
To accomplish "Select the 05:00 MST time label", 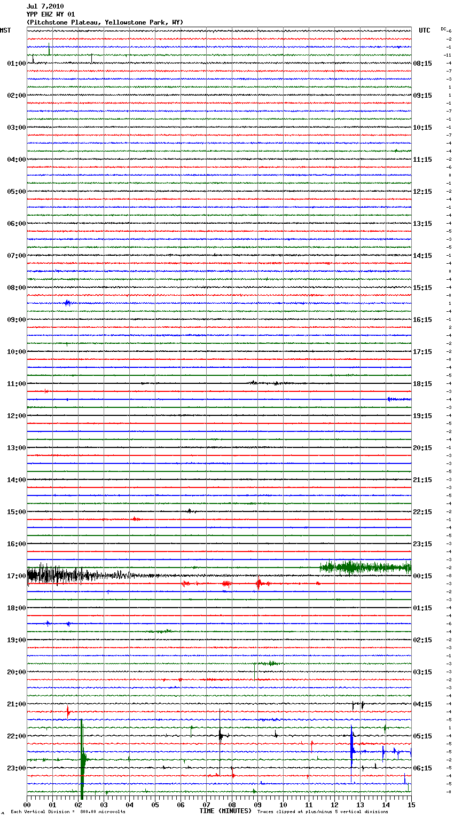I will pos(17,192).
